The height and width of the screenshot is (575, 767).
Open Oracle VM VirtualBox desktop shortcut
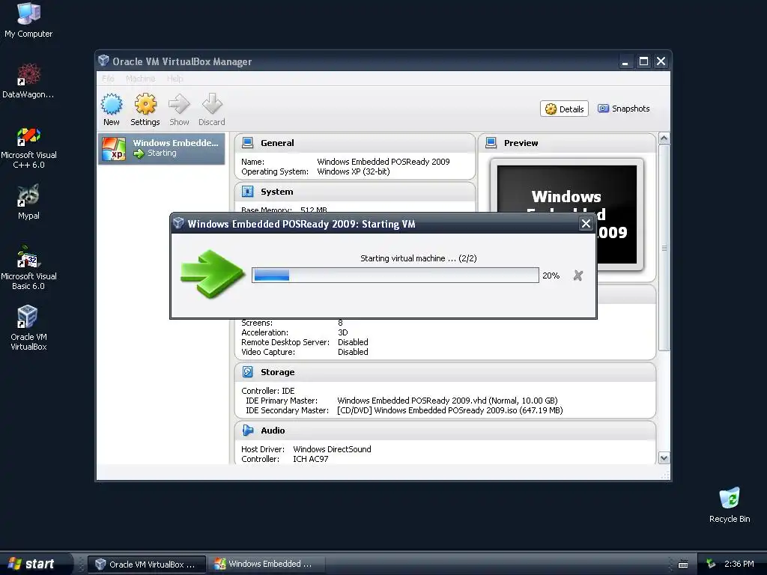pos(28,328)
